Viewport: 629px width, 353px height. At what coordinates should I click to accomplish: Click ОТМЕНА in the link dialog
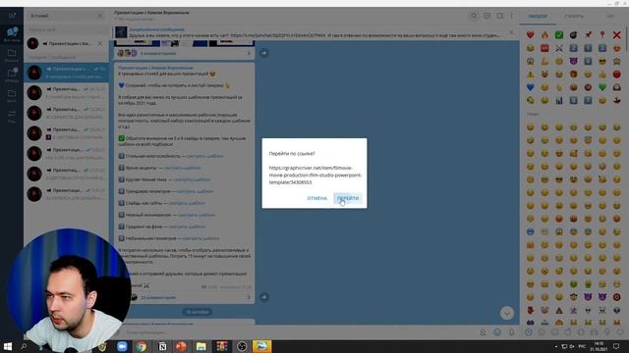pyautogui.click(x=316, y=198)
